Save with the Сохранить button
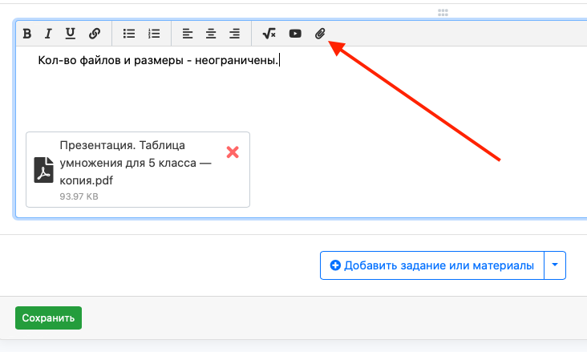Screen dimensions: 587x352 [x=48, y=318]
